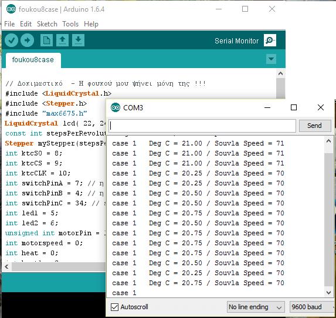Viewport: 336px width, 318px height.
Task: Click the Send button in COM3
Action: [x=315, y=126]
